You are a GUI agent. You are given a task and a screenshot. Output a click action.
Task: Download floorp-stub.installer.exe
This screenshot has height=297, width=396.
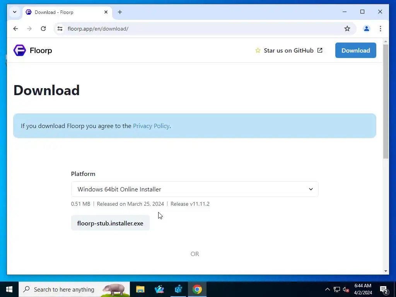click(x=110, y=223)
